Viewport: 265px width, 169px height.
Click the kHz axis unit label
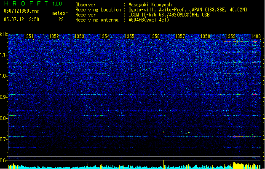tap(4, 34)
